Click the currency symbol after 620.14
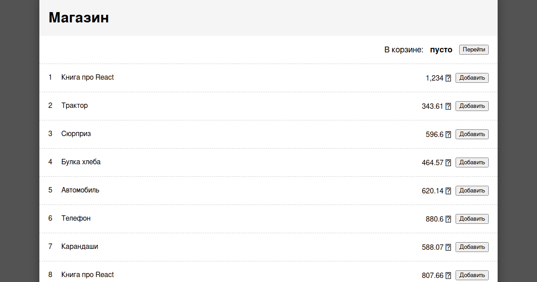Screen dimensions: 537x282 tap(448, 191)
